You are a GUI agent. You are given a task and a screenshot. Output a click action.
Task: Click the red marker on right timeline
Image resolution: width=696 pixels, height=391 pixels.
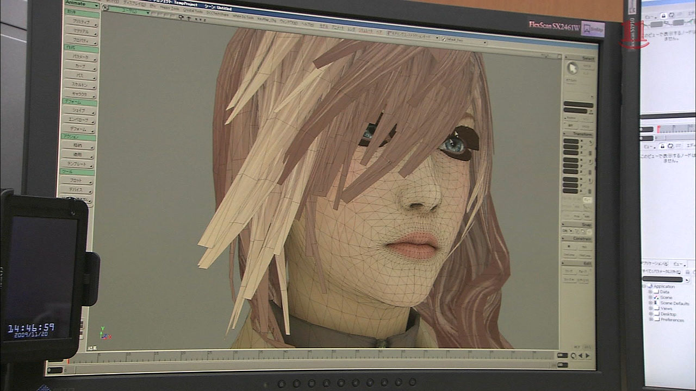point(659,129)
